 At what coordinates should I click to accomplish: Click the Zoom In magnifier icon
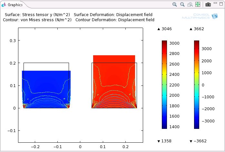175,4
